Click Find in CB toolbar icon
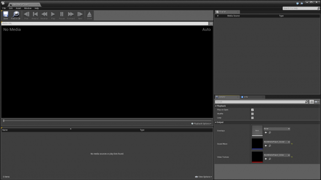This screenshot has height=180, width=321. click(15, 15)
